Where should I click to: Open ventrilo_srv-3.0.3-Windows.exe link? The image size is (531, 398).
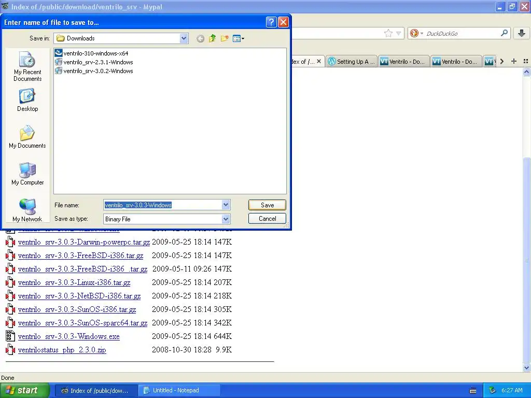(x=69, y=336)
